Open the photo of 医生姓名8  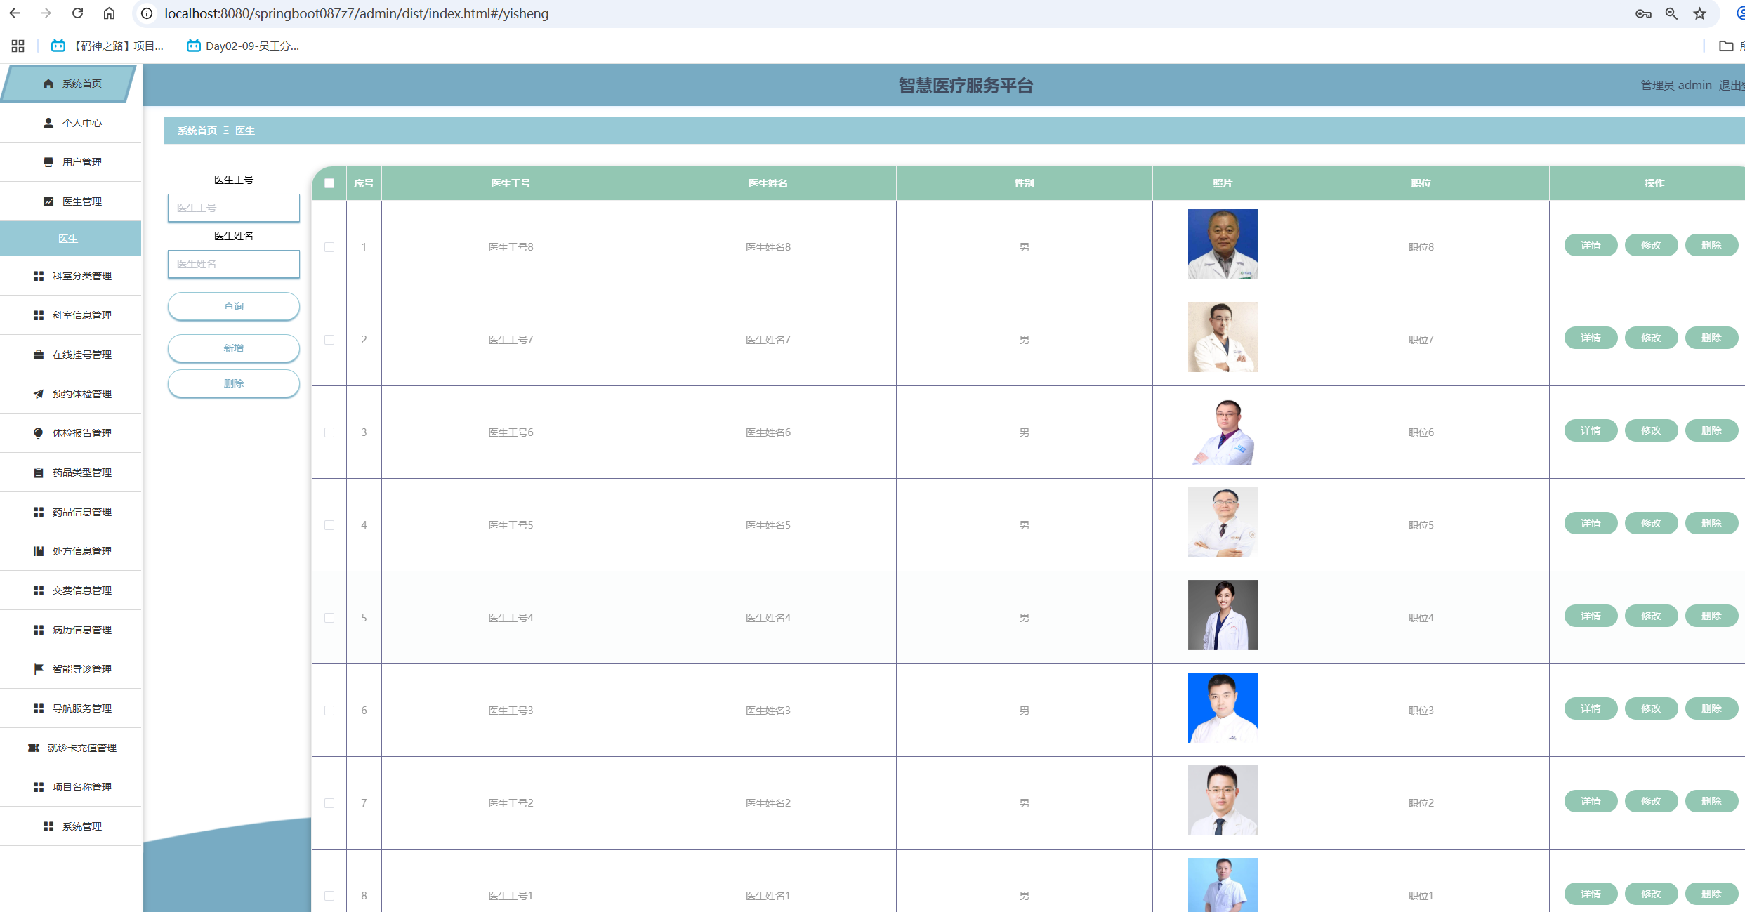[x=1223, y=244]
